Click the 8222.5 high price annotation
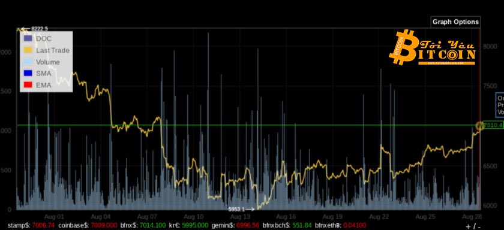Image resolution: width=504 pixels, height=230 pixels. tap(40, 29)
